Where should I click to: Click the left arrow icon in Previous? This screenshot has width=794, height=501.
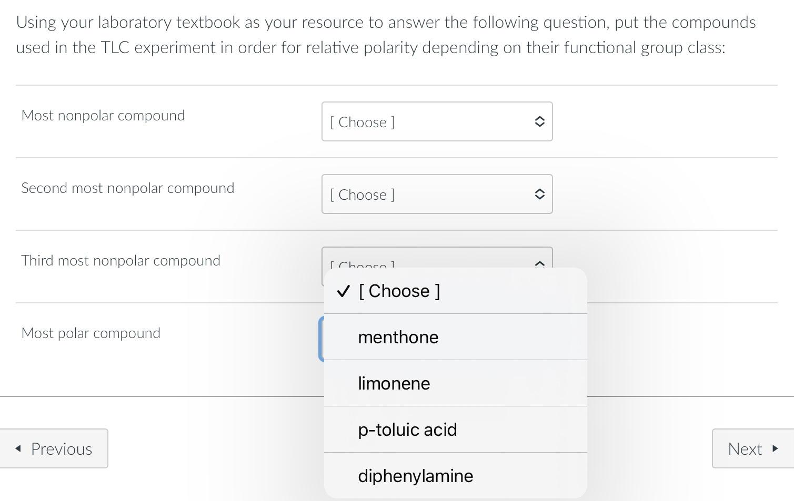pos(18,448)
